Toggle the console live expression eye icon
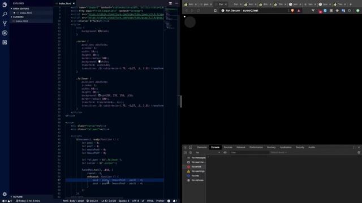 [225, 152]
